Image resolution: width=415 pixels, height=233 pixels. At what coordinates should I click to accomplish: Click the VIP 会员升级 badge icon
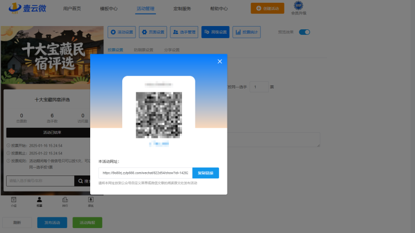[x=299, y=6]
